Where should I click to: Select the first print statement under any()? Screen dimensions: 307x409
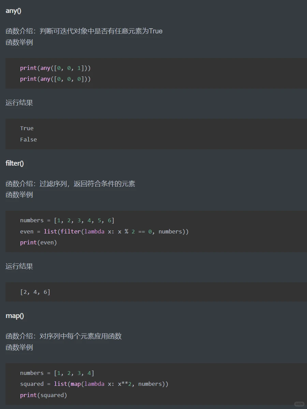pyautogui.click(x=56, y=68)
